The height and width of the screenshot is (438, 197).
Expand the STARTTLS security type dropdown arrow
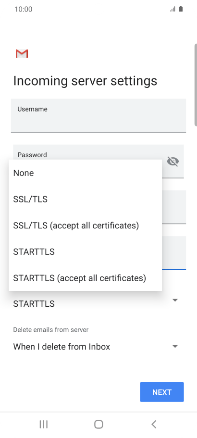coord(175,300)
